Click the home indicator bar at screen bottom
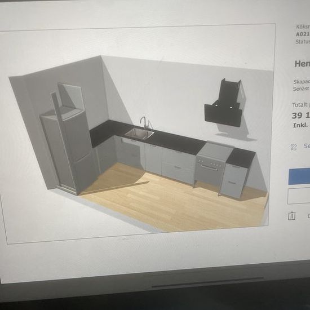The height and width of the screenshot is (310, 310). tap(207, 282)
